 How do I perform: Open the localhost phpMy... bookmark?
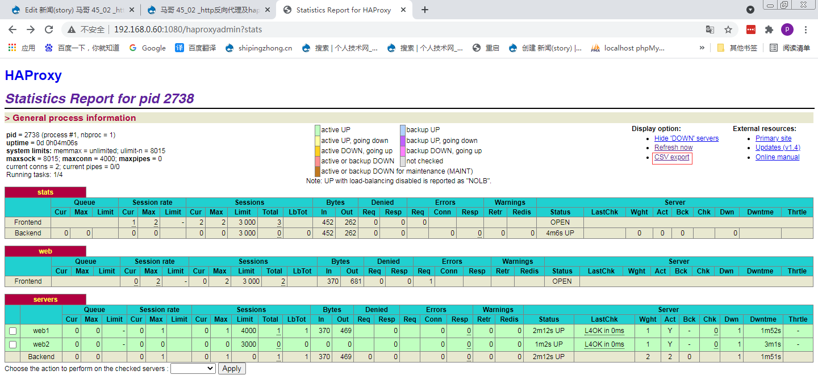click(628, 48)
